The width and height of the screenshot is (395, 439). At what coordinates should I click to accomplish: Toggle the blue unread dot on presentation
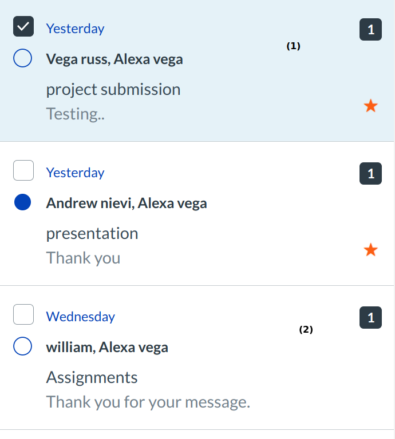click(22, 202)
